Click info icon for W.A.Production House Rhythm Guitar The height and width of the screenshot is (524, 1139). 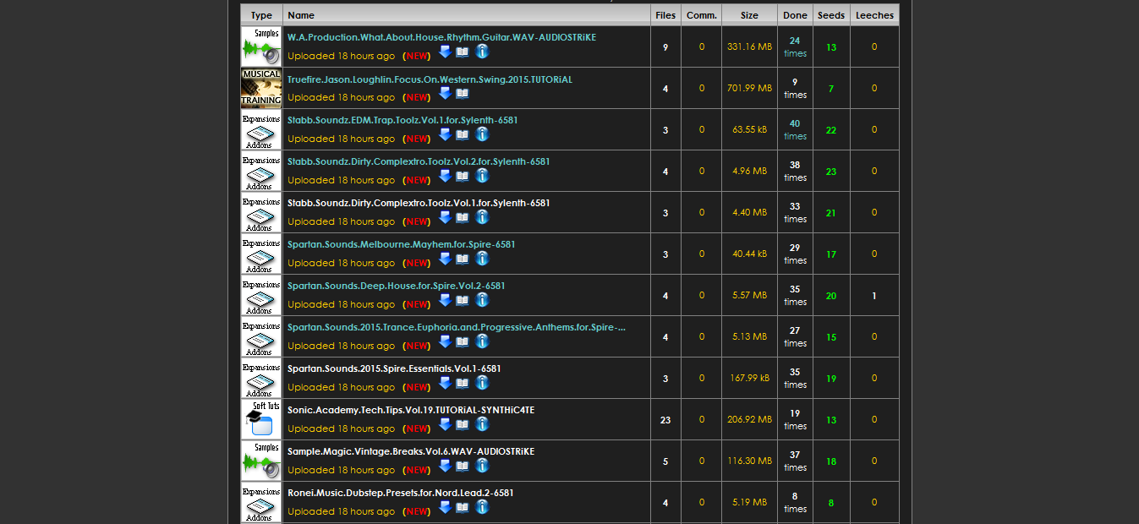(x=482, y=52)
